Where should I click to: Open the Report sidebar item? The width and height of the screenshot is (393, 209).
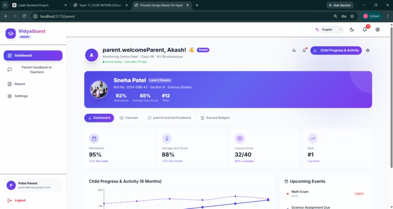[33, 84]
